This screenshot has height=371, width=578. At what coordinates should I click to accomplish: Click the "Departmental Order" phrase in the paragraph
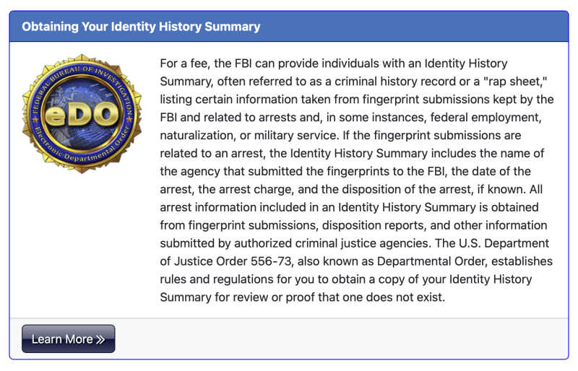click(432, 261)
